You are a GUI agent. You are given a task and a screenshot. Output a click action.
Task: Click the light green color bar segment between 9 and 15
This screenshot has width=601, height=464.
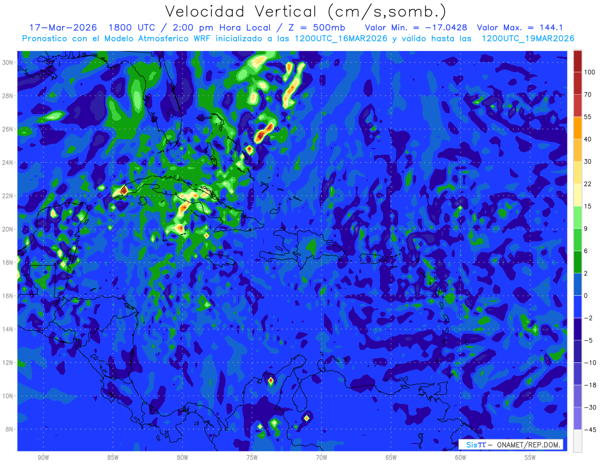click(x=577, y=217)
